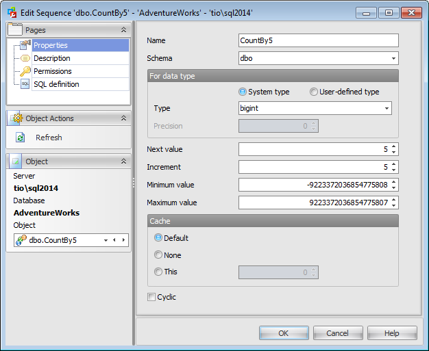
Task: Increase the Increment value with up arrow
Action: 393,164
